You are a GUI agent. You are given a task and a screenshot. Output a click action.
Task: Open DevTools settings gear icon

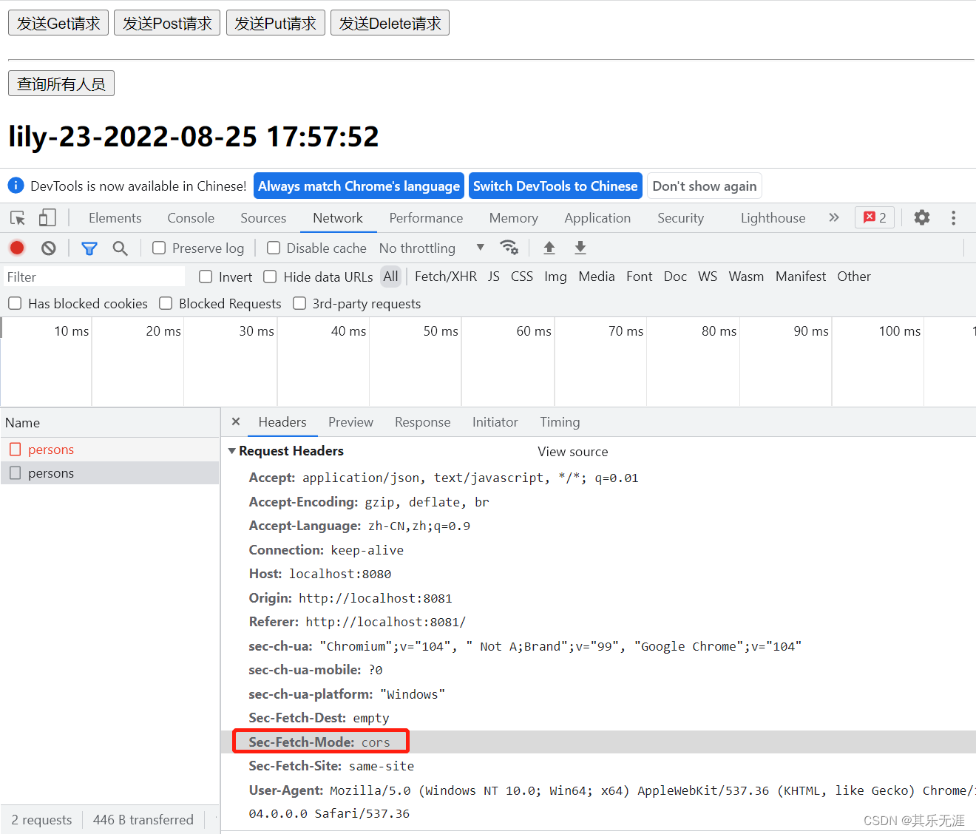click(922, 217)
